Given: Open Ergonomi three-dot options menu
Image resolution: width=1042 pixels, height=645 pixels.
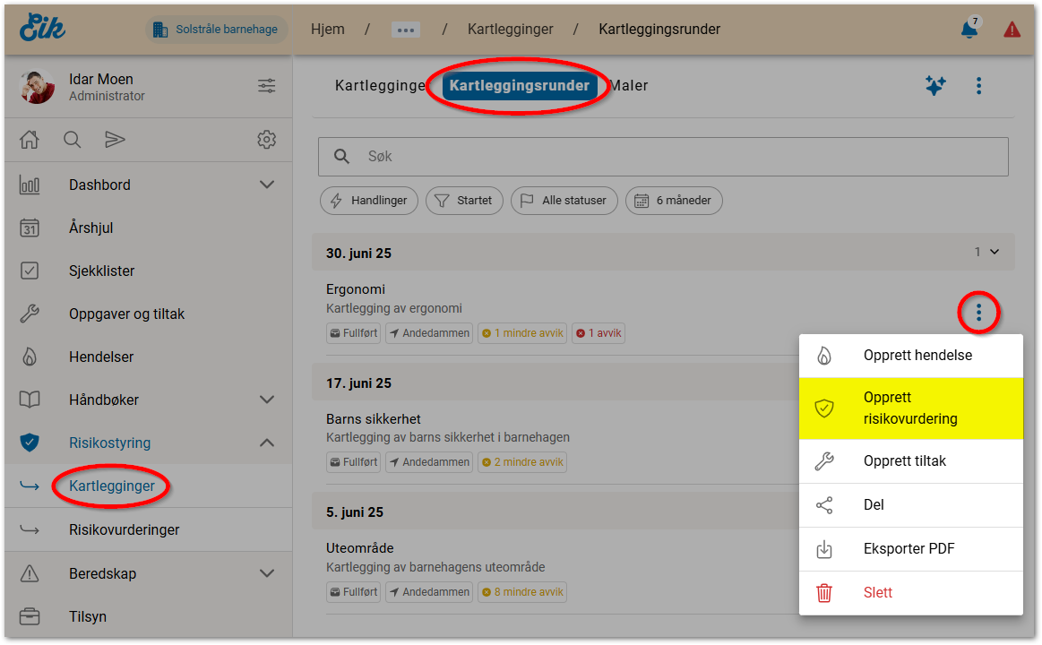Looking at the screenshot, I should tap(979, 313).
